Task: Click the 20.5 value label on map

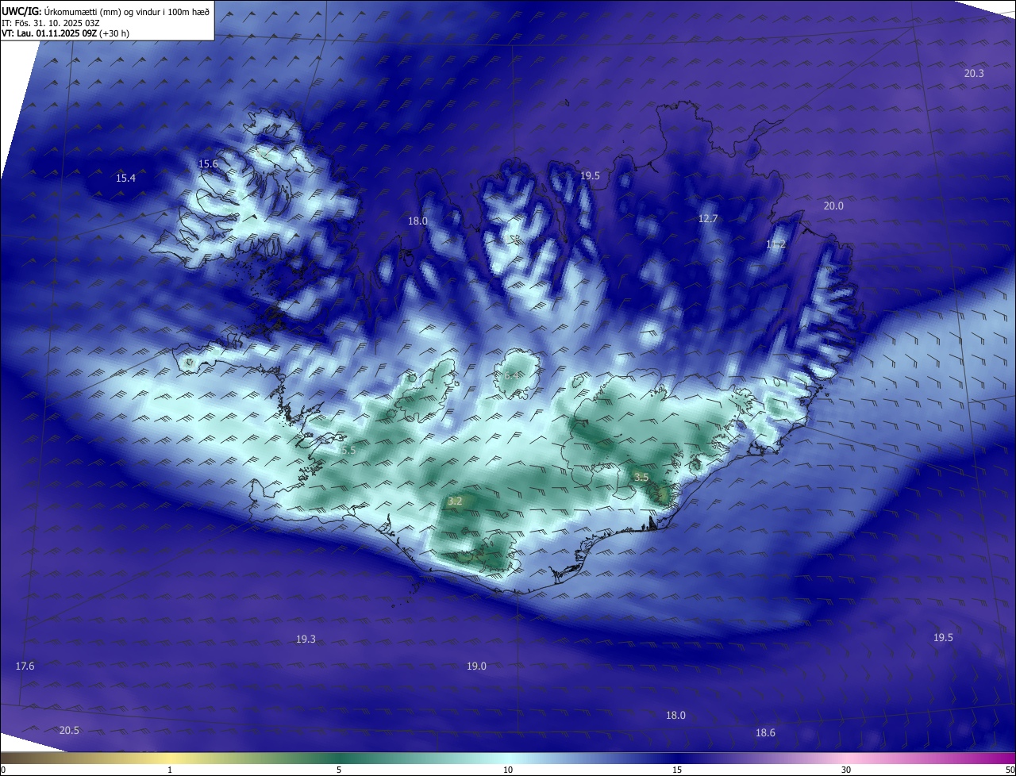Action: tap(69, 731)
